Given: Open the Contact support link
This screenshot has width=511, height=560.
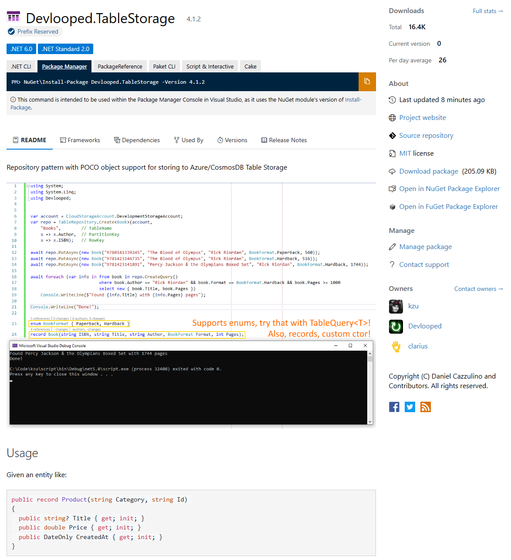Looking at the screenshot, I should pyautogui.click(x=424, y=265).
